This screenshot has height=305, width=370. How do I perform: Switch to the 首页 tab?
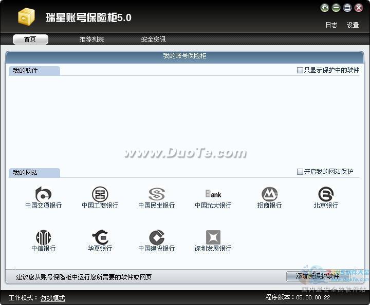(x=30, y=39)
